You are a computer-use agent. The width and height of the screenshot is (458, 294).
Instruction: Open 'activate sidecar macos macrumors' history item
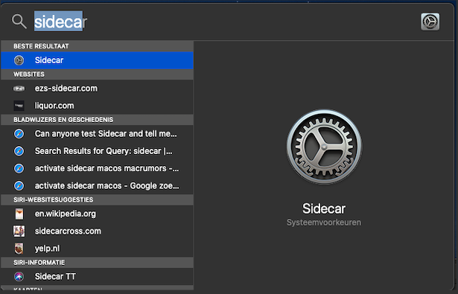(x=97, y=168)
